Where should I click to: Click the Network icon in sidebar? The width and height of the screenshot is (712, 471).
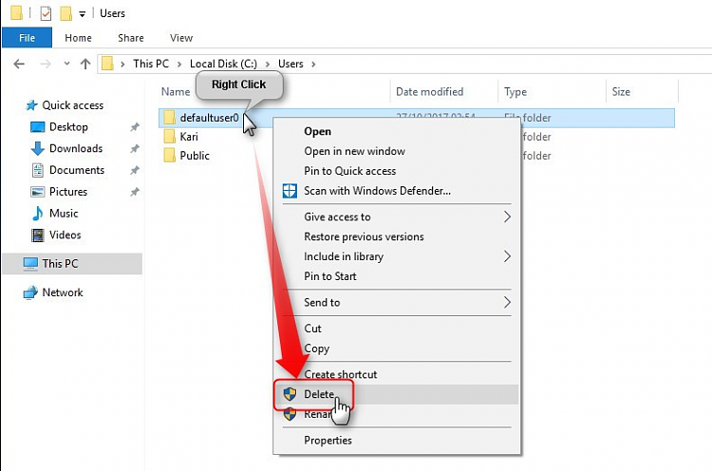pyautogui.click(x=30, y=292)
